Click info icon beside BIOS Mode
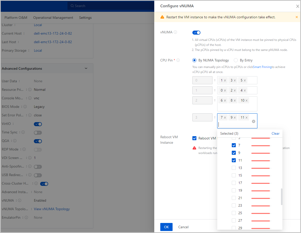The image size is (301, 233). (25, 107)
